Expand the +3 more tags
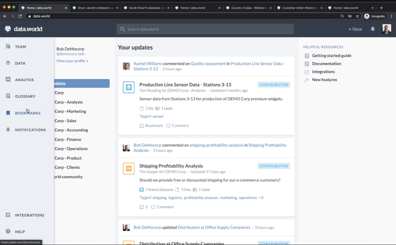 261,197
